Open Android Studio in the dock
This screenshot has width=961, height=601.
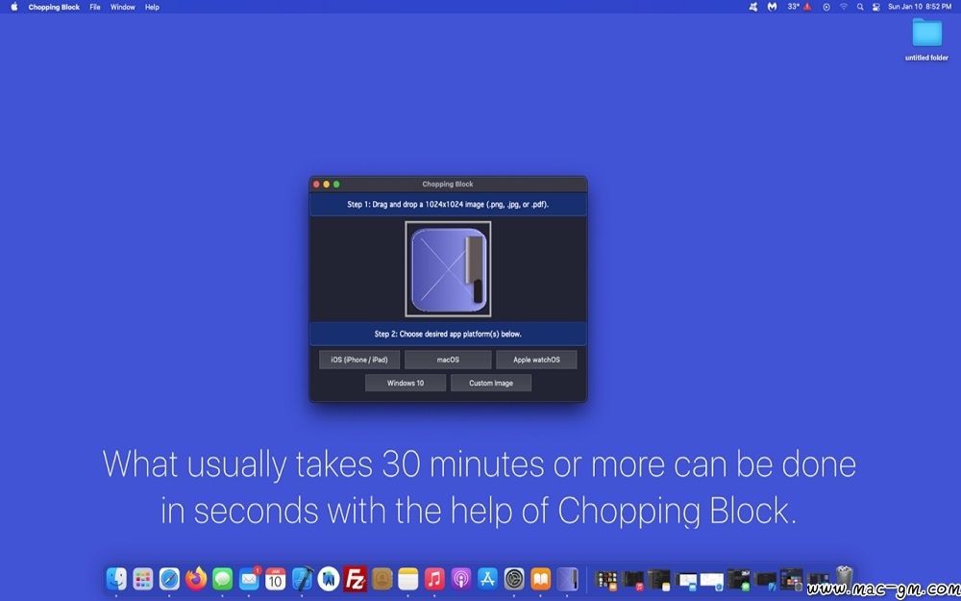point(329,578)
